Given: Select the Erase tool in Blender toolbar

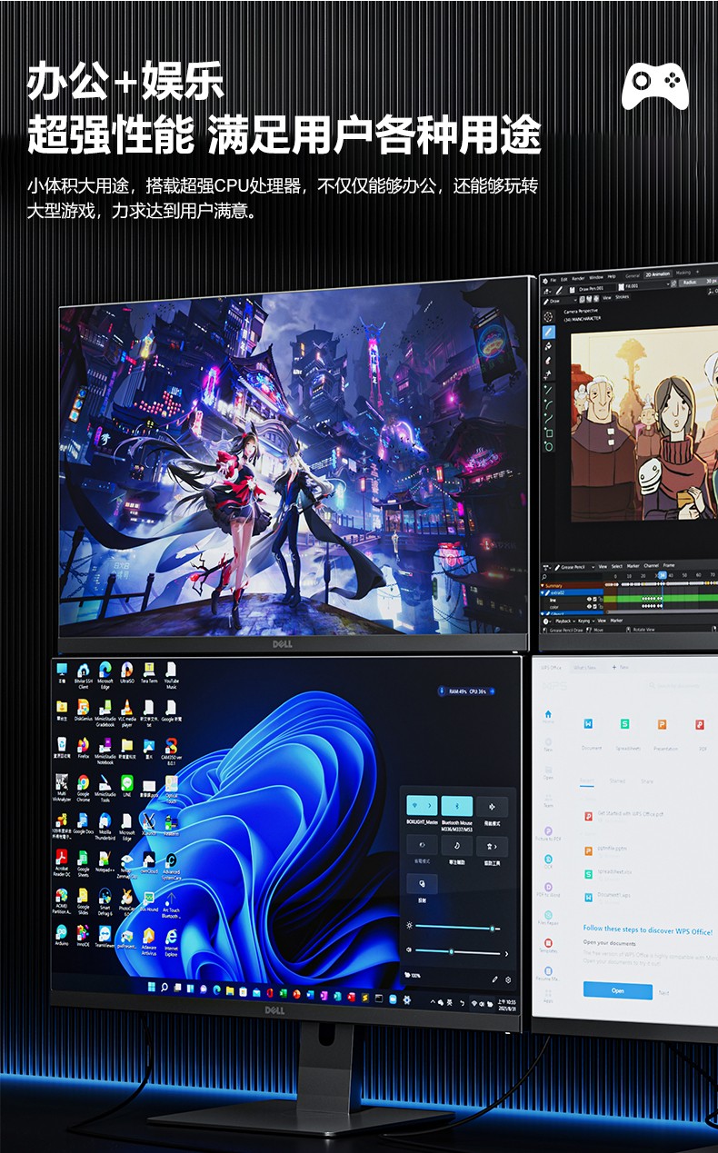Looking at the screenshot, I should point(549,360).
